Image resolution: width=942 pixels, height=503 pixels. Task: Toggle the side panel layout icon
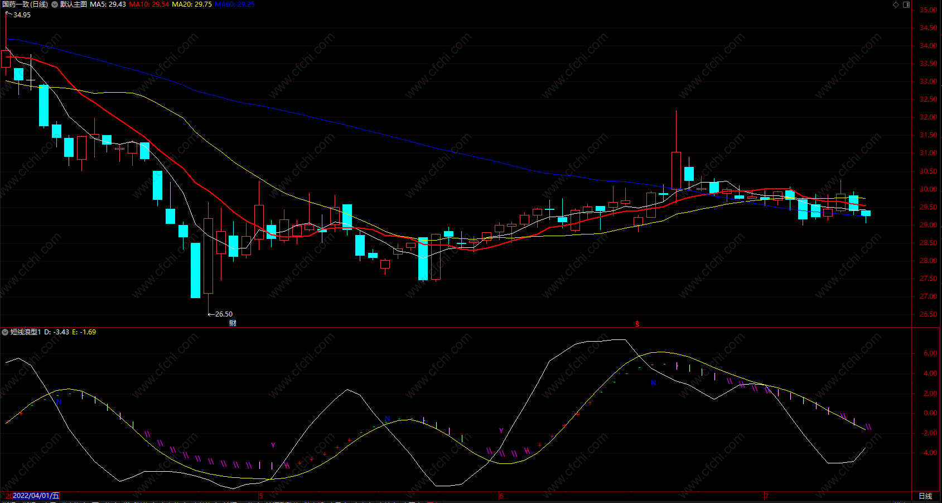click(x=906, y=4)
